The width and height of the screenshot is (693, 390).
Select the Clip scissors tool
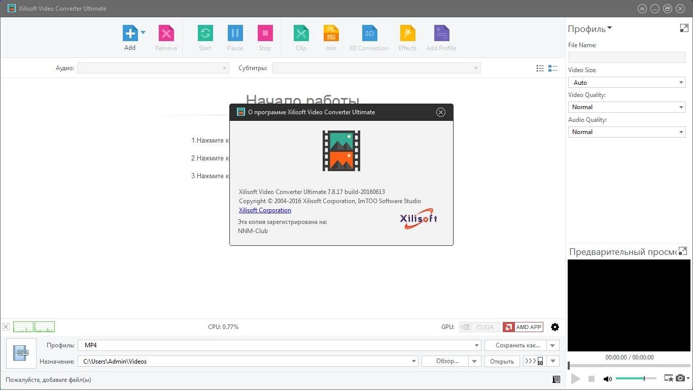(301, 33)
